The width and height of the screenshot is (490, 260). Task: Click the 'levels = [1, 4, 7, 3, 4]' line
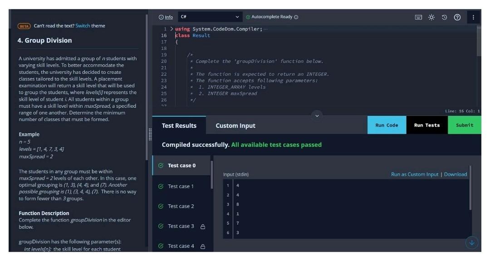[41, 149]
